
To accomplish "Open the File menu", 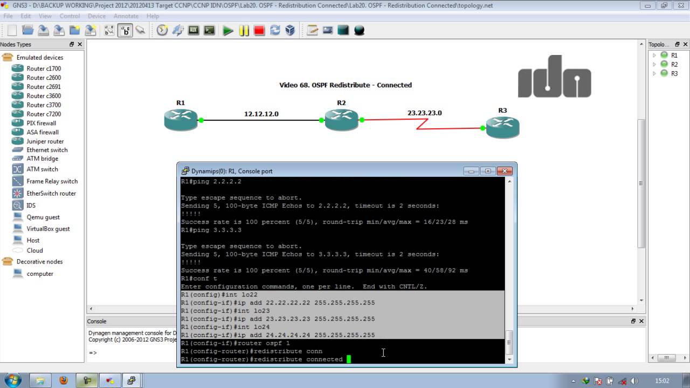I will pos(8,16).
